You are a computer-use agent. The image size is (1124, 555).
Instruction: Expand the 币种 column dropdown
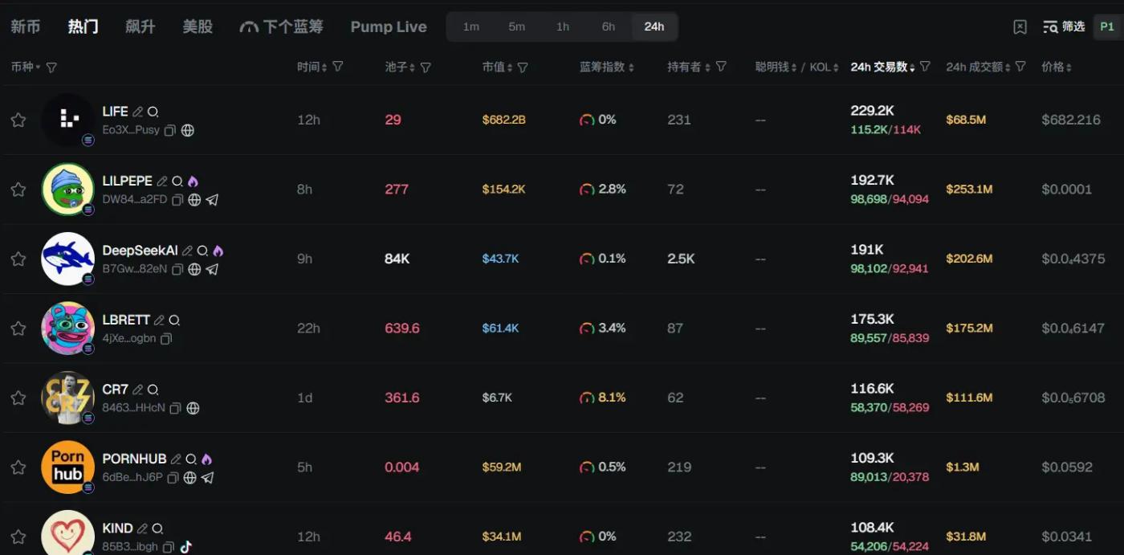pos(38,67)
